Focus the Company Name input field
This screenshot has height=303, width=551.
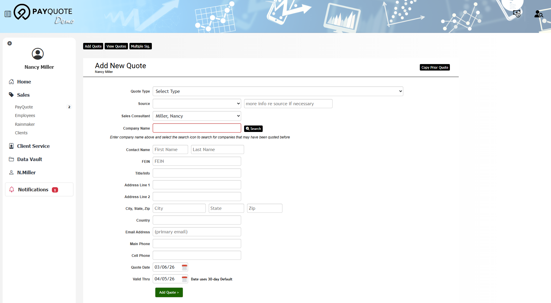(x=197, y=128)
